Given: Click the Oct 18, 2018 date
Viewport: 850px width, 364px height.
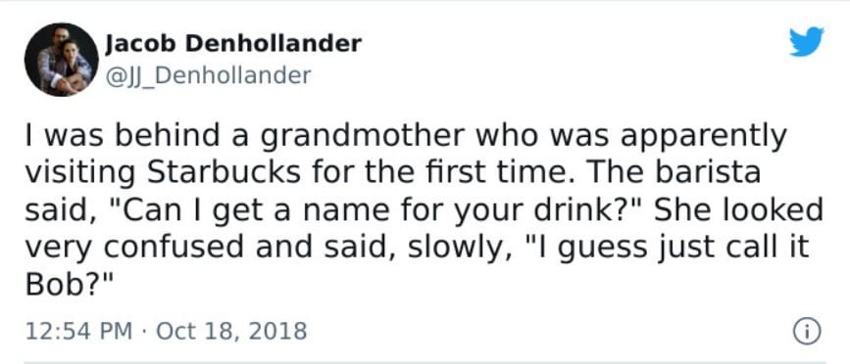Looking at the screenshot, I should [x=231, y=331].
